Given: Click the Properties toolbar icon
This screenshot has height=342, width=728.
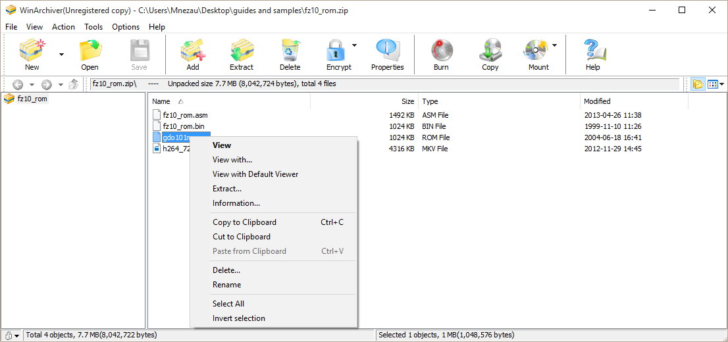Looking at the screenshot, I should click(388, 50).
